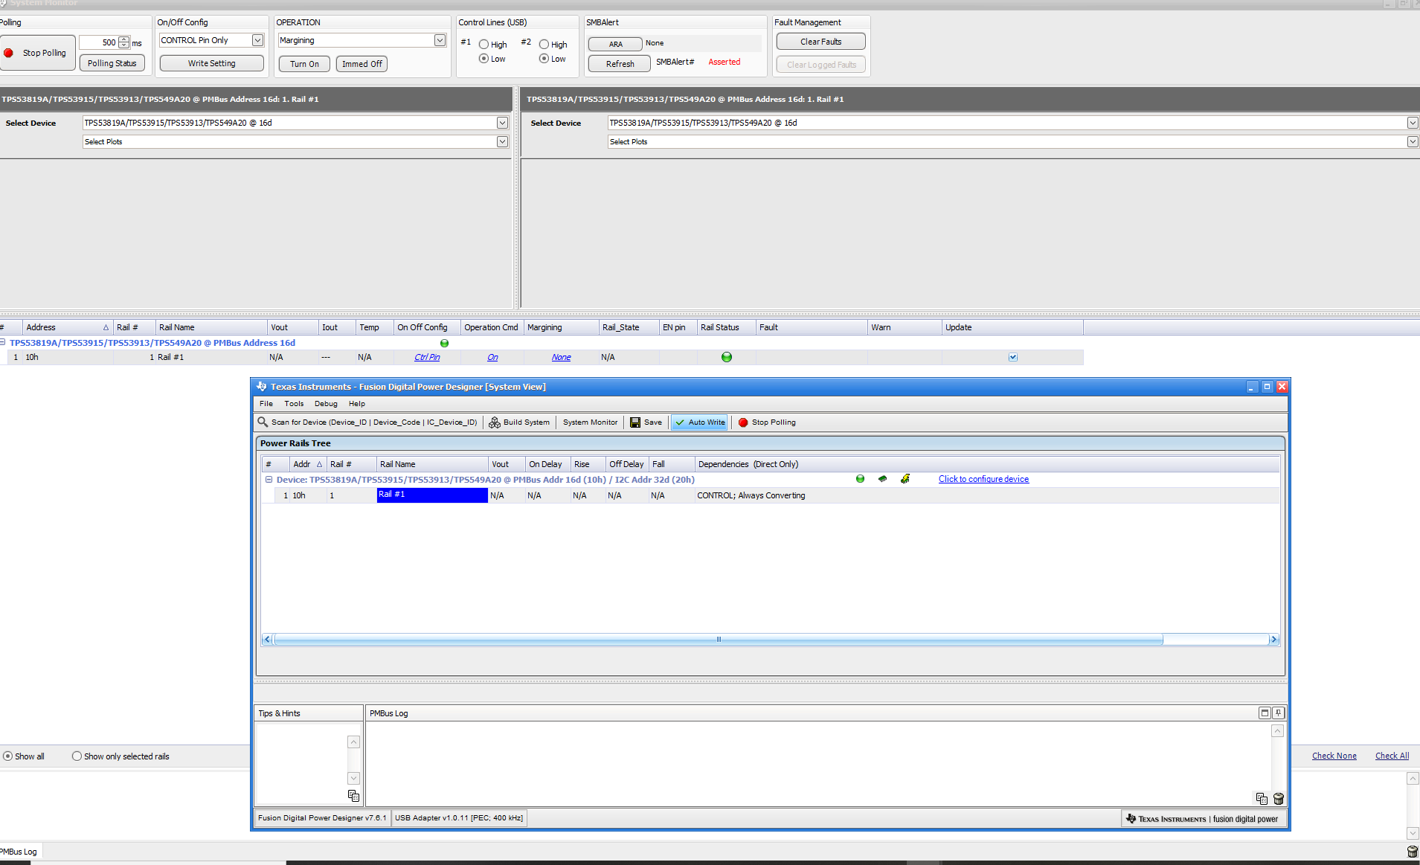Click the Texas Instruments logo in title bar
The image size is (1420, 865).
click(261, 387)
